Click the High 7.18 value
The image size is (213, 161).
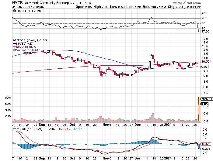click(x=101, y=7)
